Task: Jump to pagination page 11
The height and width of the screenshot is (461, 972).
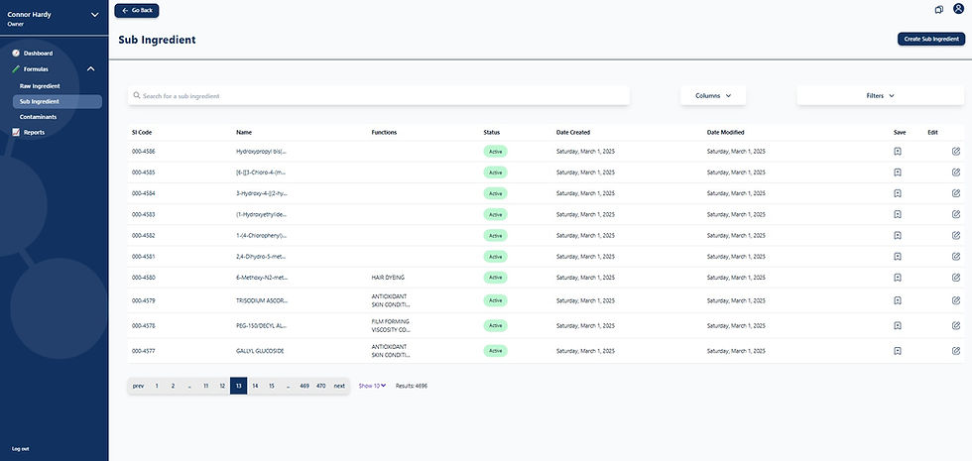Action: pos(206,386)
